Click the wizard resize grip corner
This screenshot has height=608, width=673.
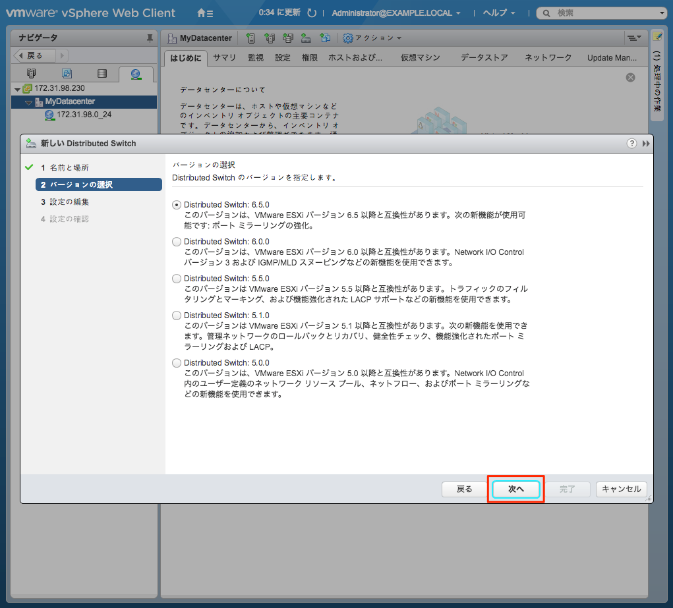coord(649,498)
